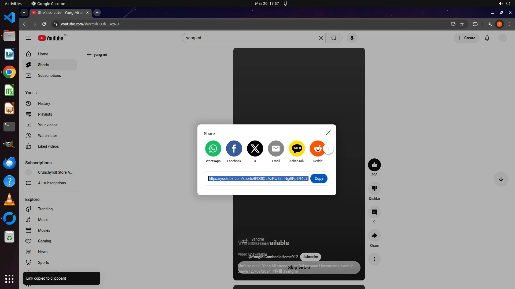The width and height of the screenshot is (515, 289).
Task: Share via WhatsApp icon
Action: point(213,149)
